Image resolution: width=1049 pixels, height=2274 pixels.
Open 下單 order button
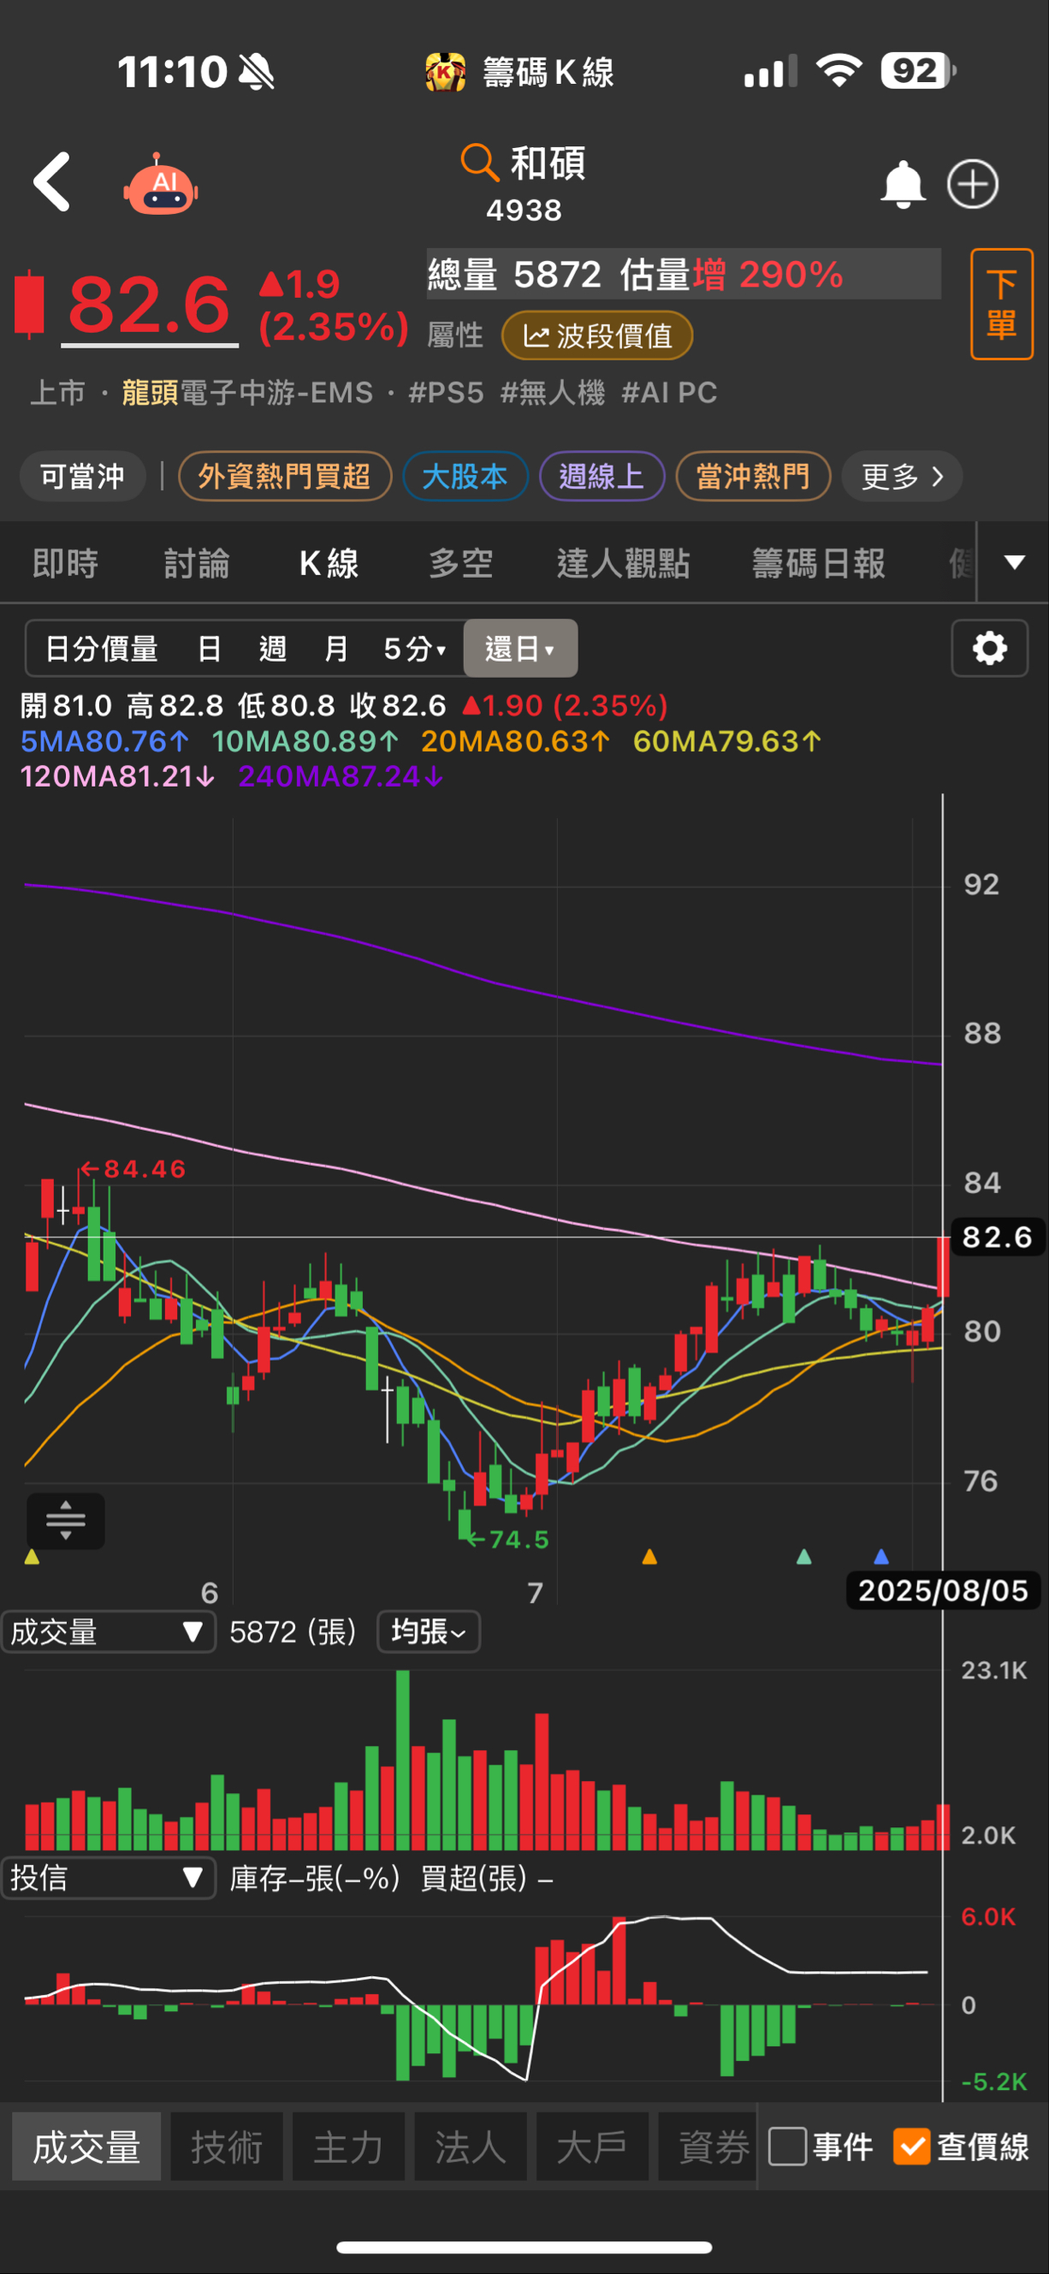coord(1001,305)
